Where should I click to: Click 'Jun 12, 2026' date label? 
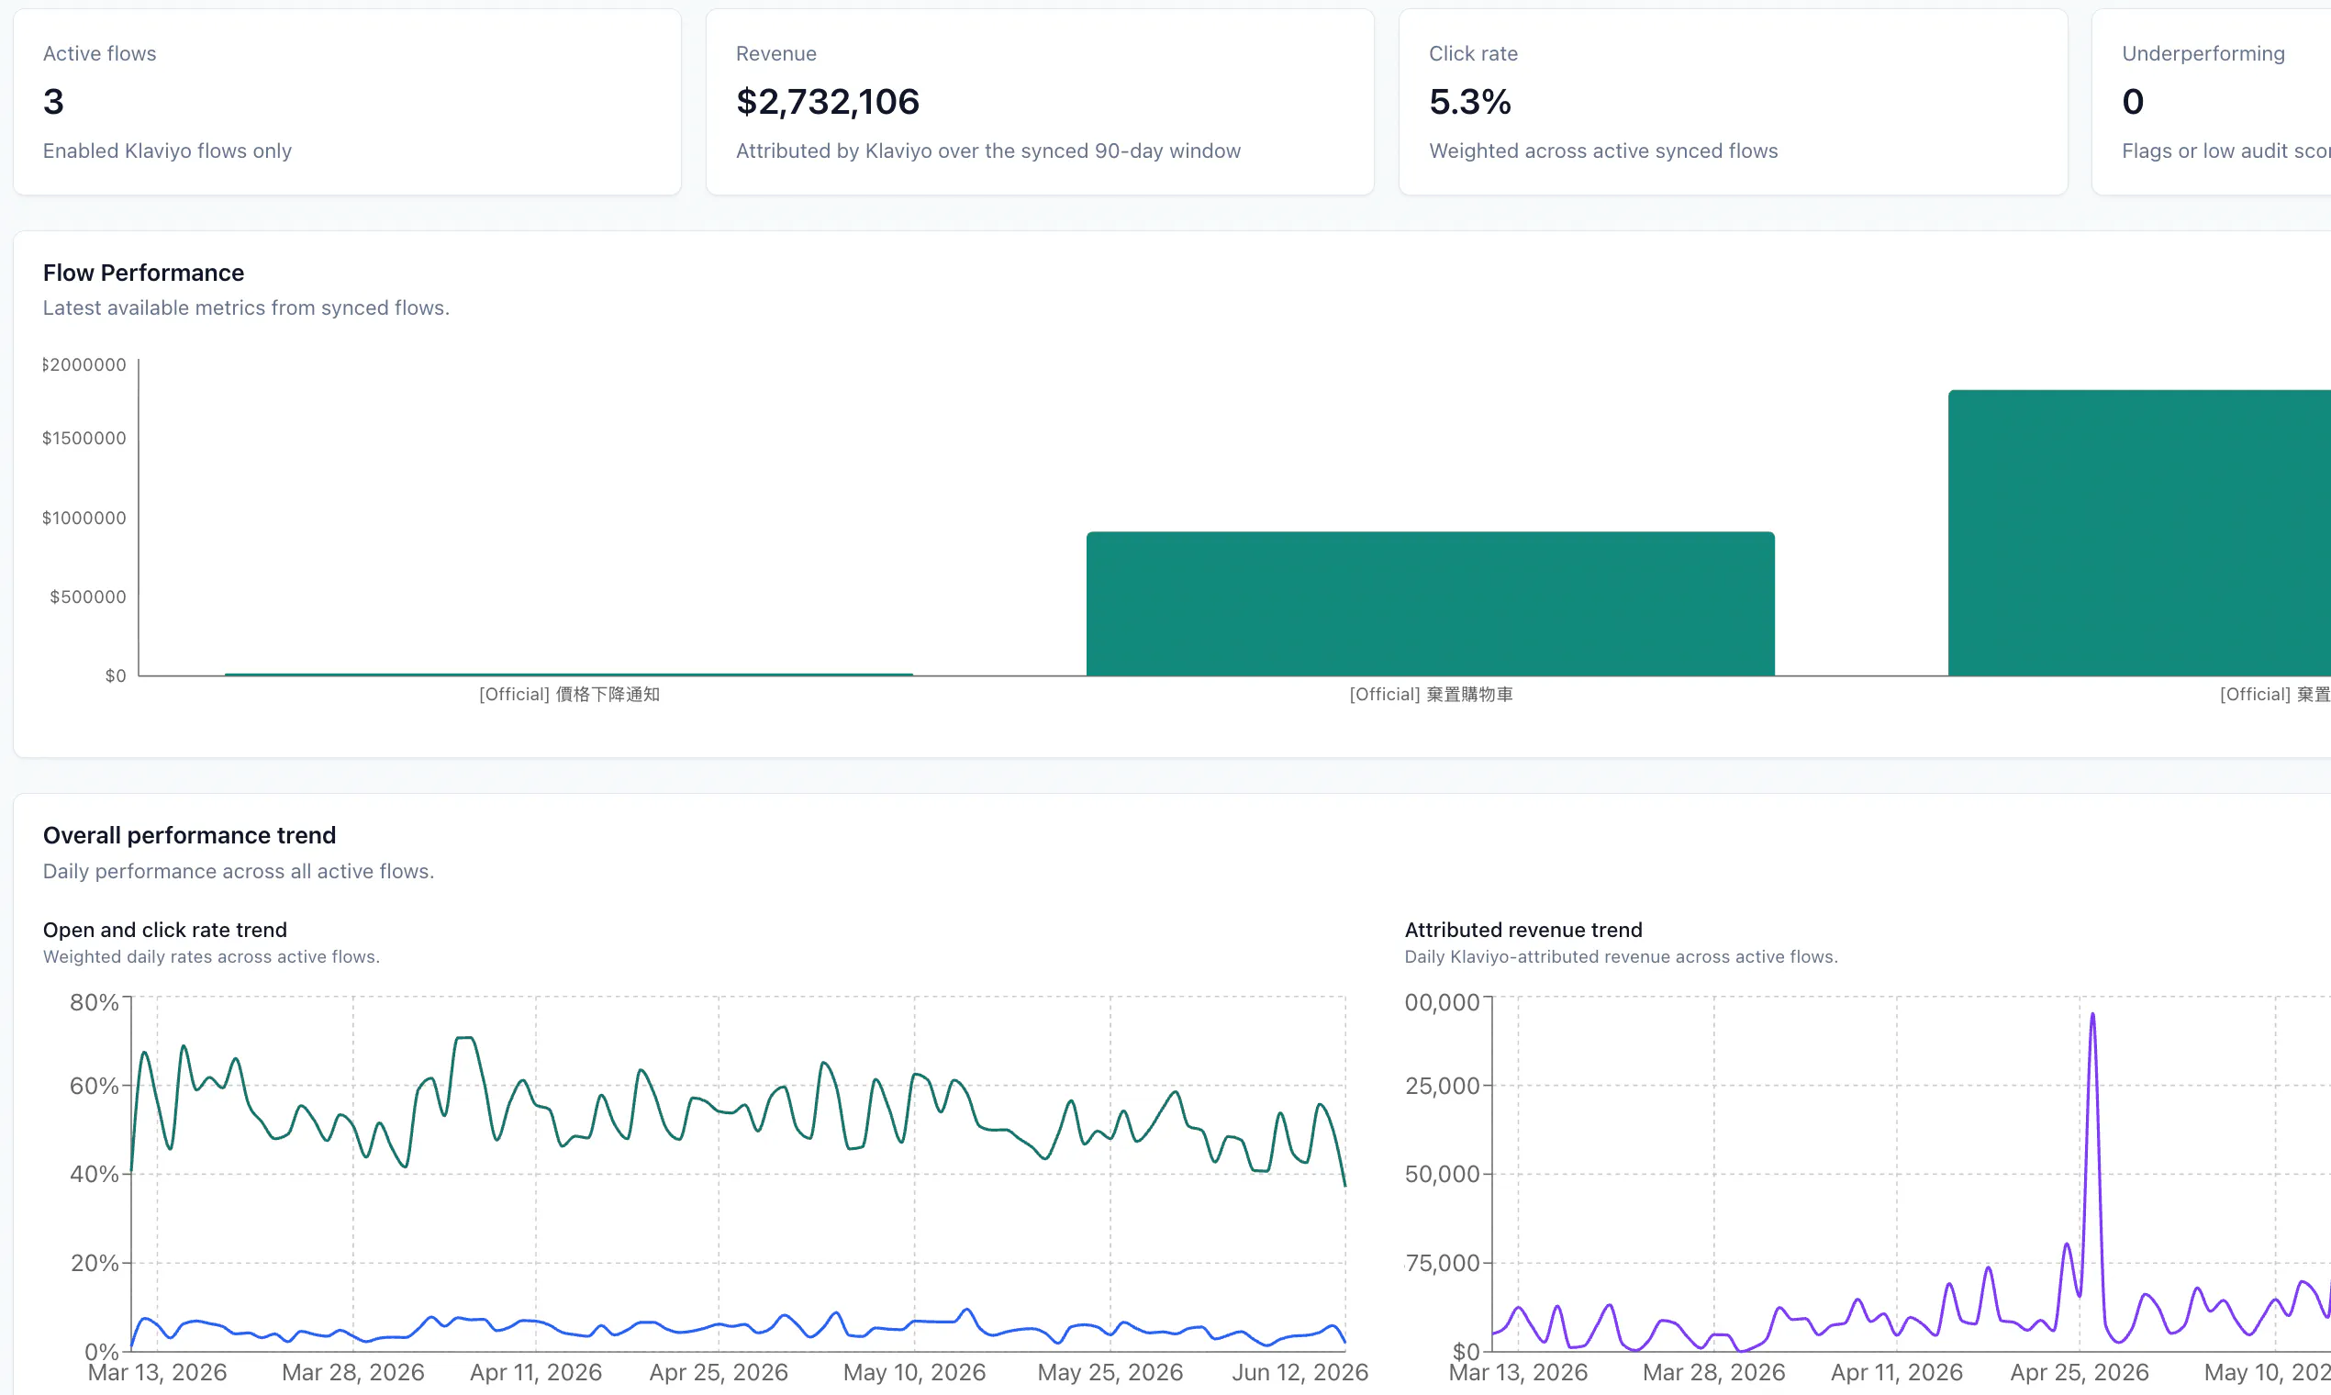tap(1299, 1372)
